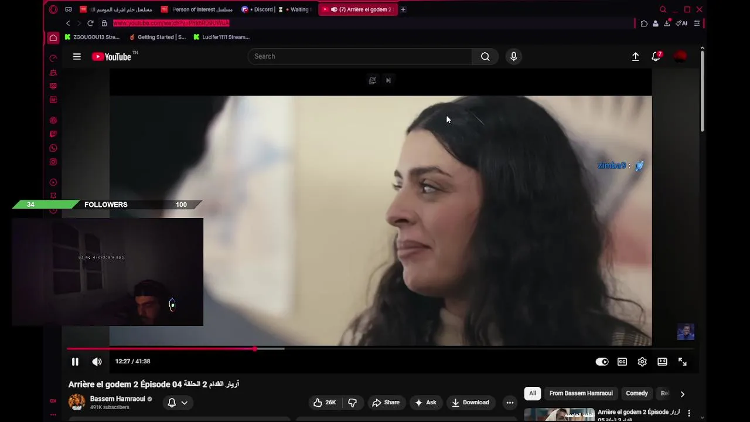This screenshot has width=750, height=422.
Task: Click the Share button
Action: (x=386, y=402)
